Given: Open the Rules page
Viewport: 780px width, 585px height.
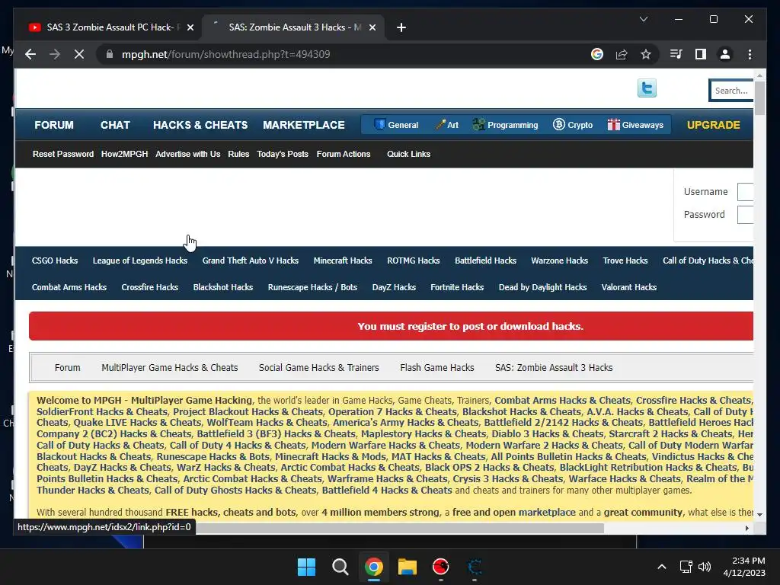Looking at the screenshot, I should [238, 154].
